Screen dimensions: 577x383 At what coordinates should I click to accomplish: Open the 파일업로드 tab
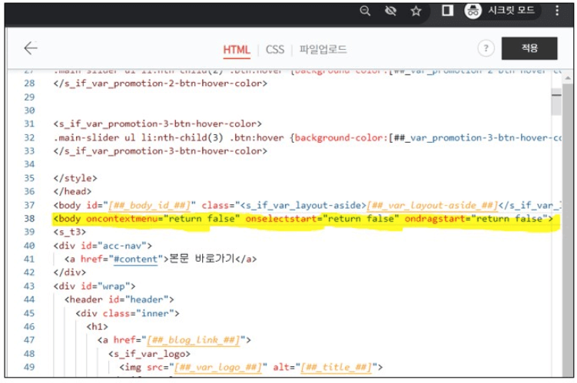pos(323,49)
